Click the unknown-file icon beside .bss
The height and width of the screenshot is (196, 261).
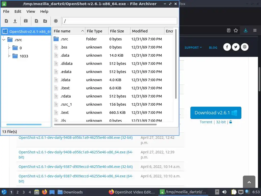coord(56,47)
